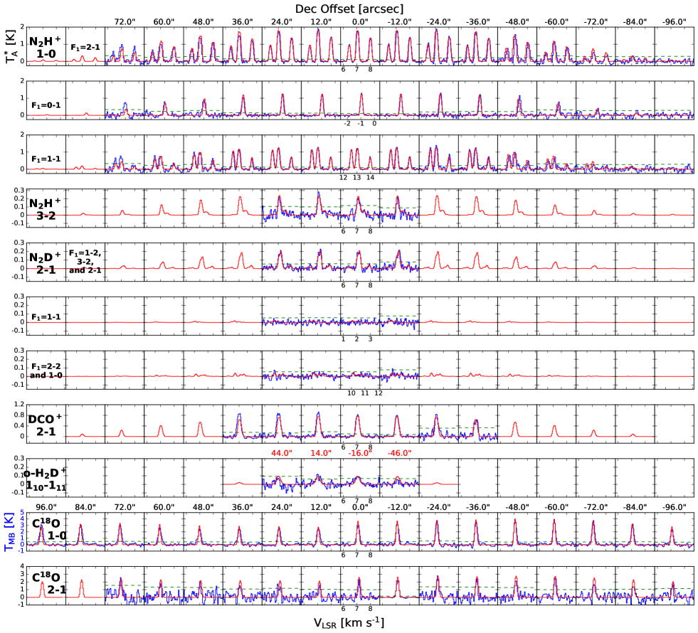Select the "0.4" y-axis tick of DCO+ row
Screen dimensions: 698x633
[x=19, y=426]
